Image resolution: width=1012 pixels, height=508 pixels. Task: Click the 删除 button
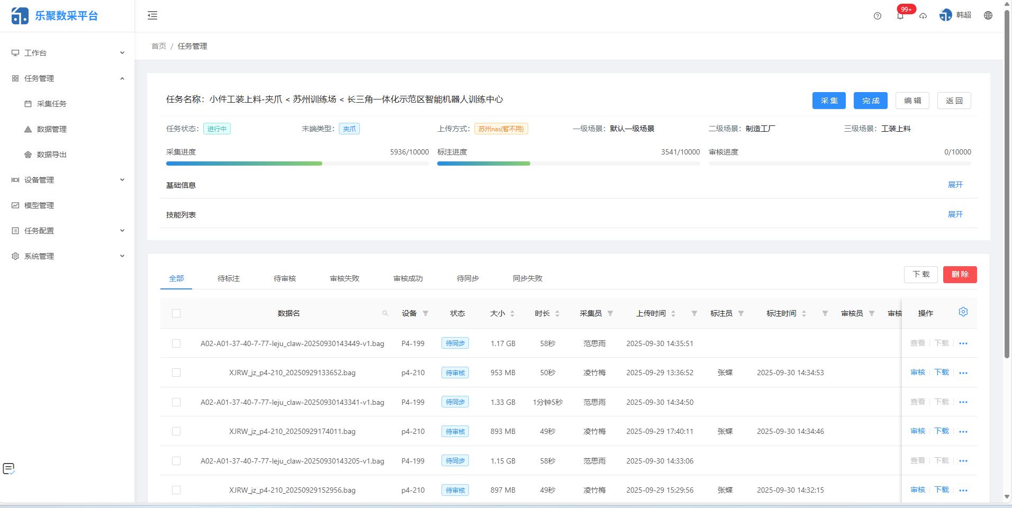tap(960, 274)
